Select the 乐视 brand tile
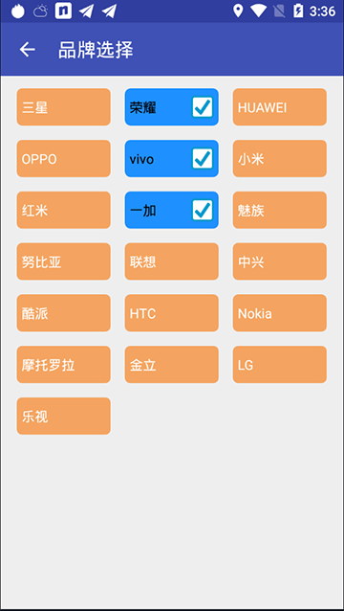The height and width of the screenshot is (611, 344). 63,417
